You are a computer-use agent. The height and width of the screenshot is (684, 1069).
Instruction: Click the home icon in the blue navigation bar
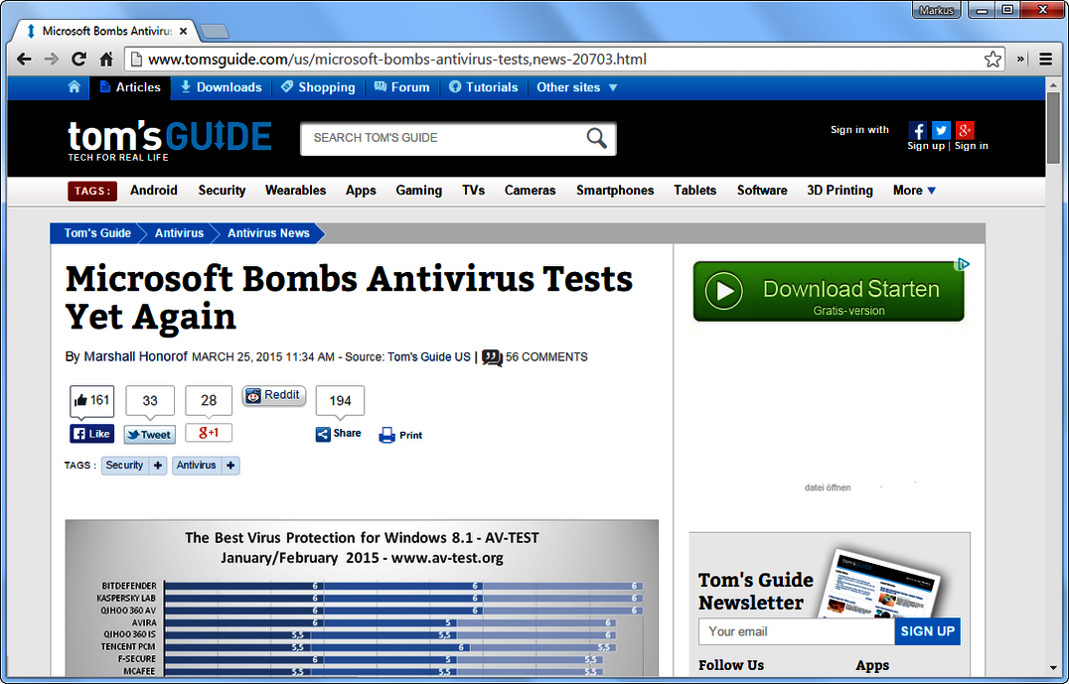click(x=75, y=87)
